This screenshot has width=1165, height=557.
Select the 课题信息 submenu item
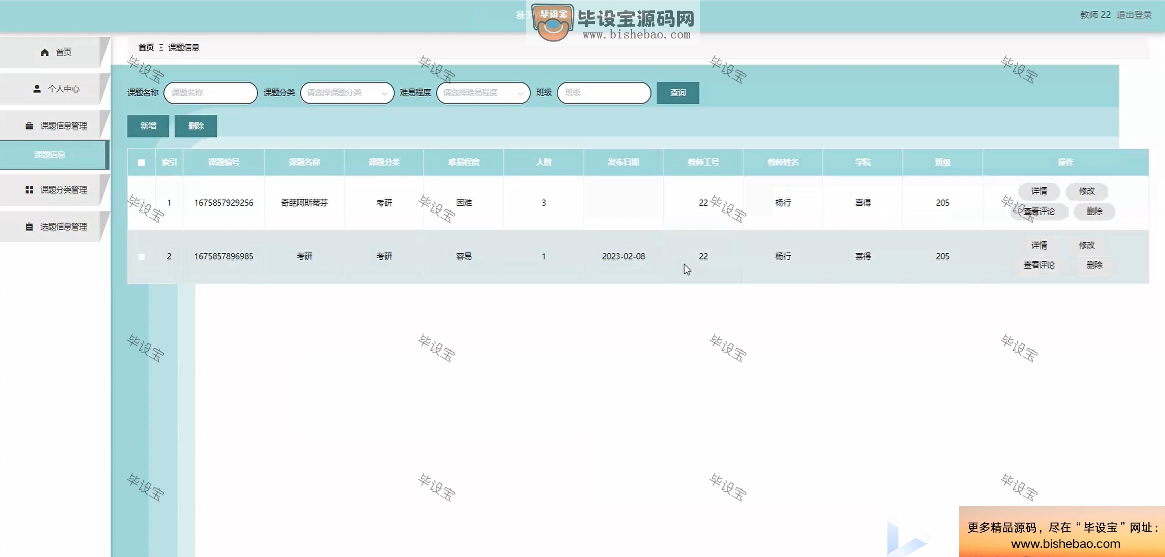pyautogui.click(x=54, y=155)
